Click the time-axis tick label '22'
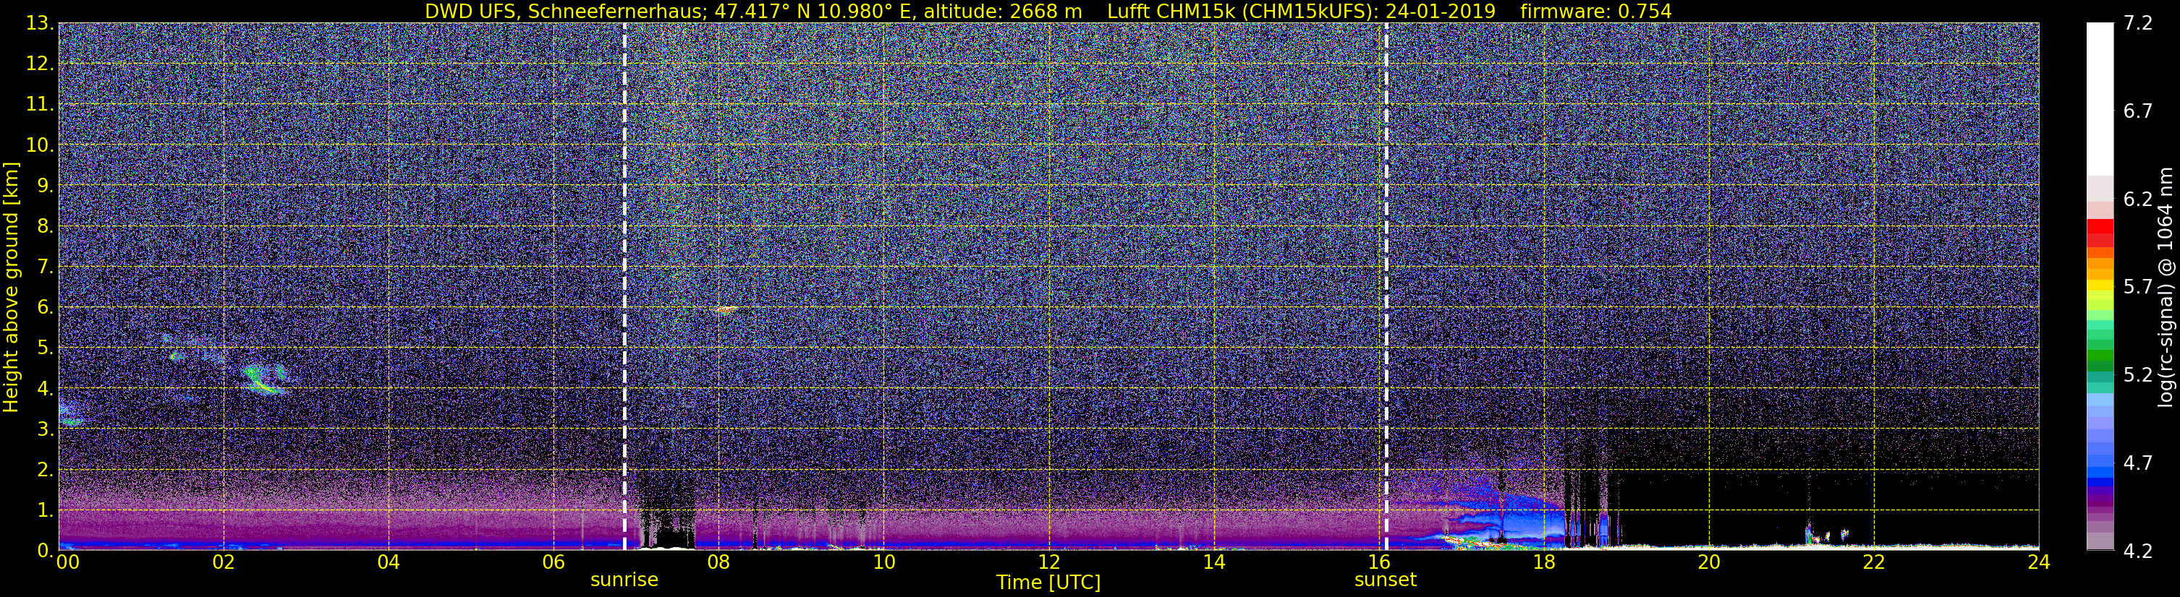Viewport: 2180px width, 597px height. coord(1874,563)
